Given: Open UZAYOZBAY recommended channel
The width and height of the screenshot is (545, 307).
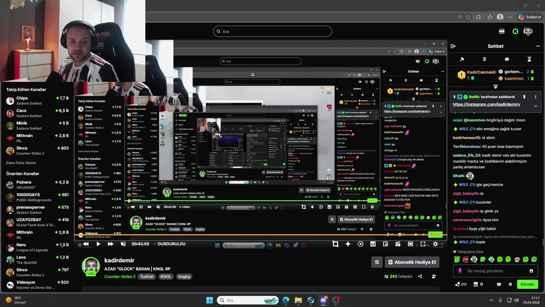Looking at the screenshot, I should (37, 222).
